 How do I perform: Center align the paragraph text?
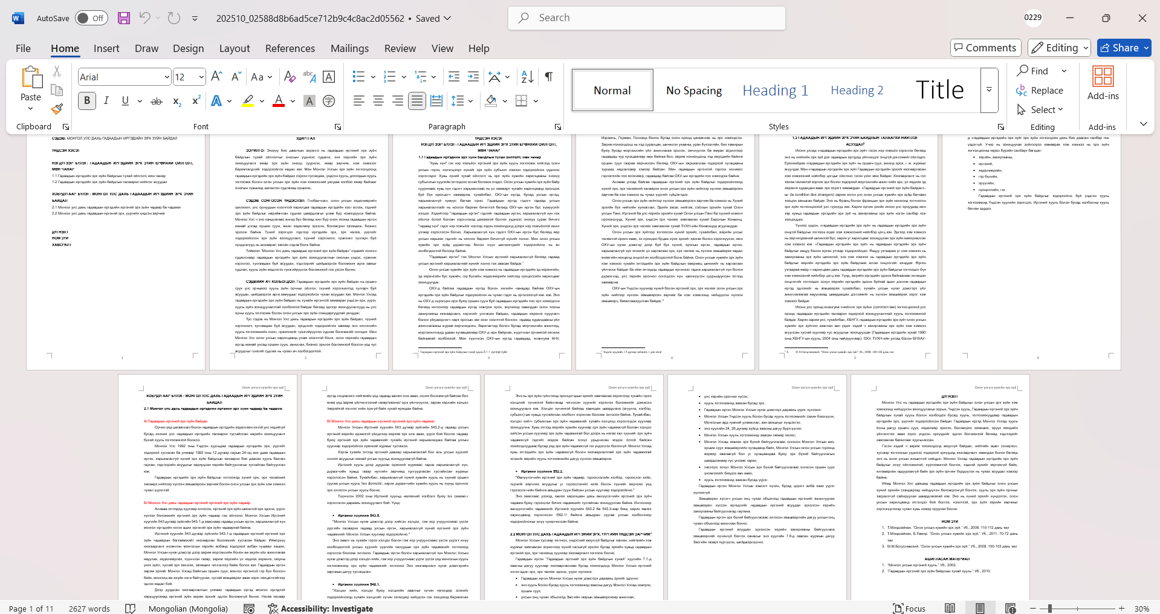pos(378,101)
